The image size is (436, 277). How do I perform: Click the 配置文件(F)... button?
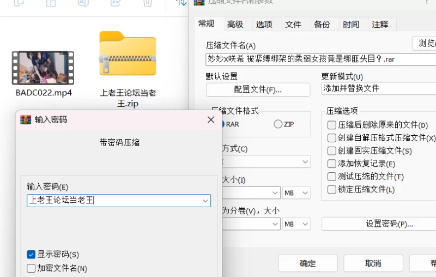pyautogui.click(x=258, y=89)
